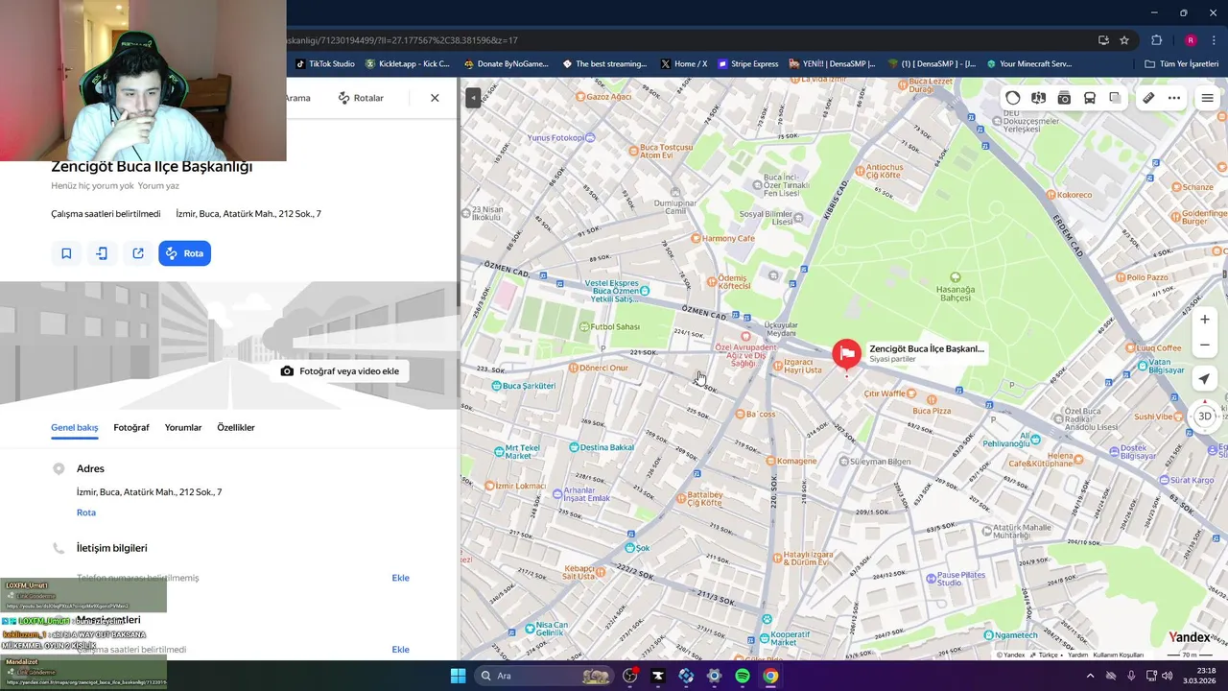Open Kullanım Koşulları link
The width and height of the screenshot is (1228, 691).
pyautogui.click(x=1118, y=655)
